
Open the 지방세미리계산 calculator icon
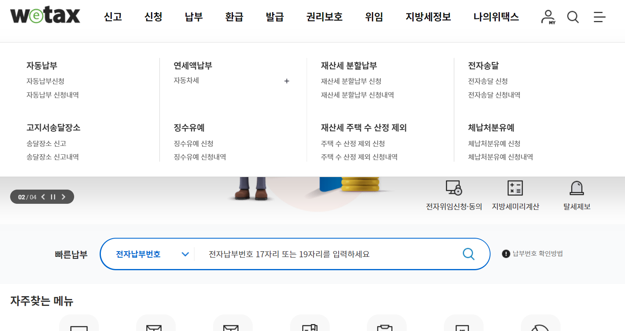click(x=515, y=188)
